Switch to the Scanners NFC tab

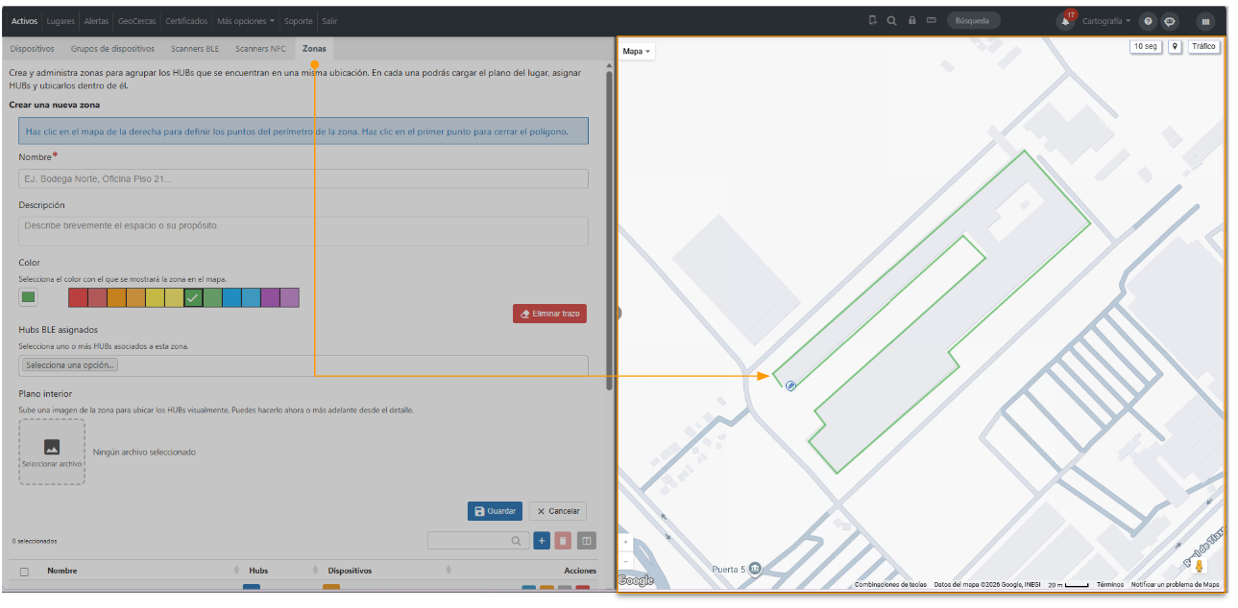pos(260,48)
